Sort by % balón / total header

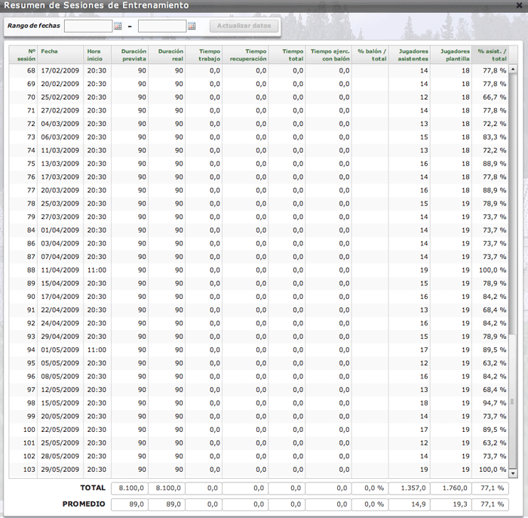point(370,55)
